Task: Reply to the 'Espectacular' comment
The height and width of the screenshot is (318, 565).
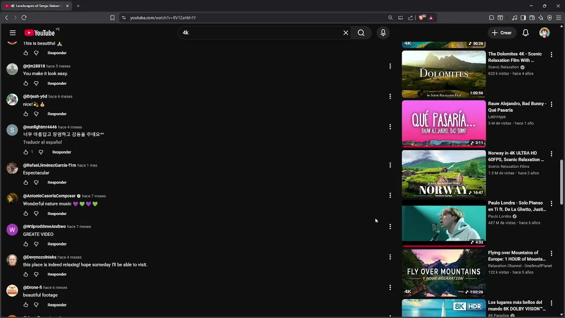Action: point(57,182)
